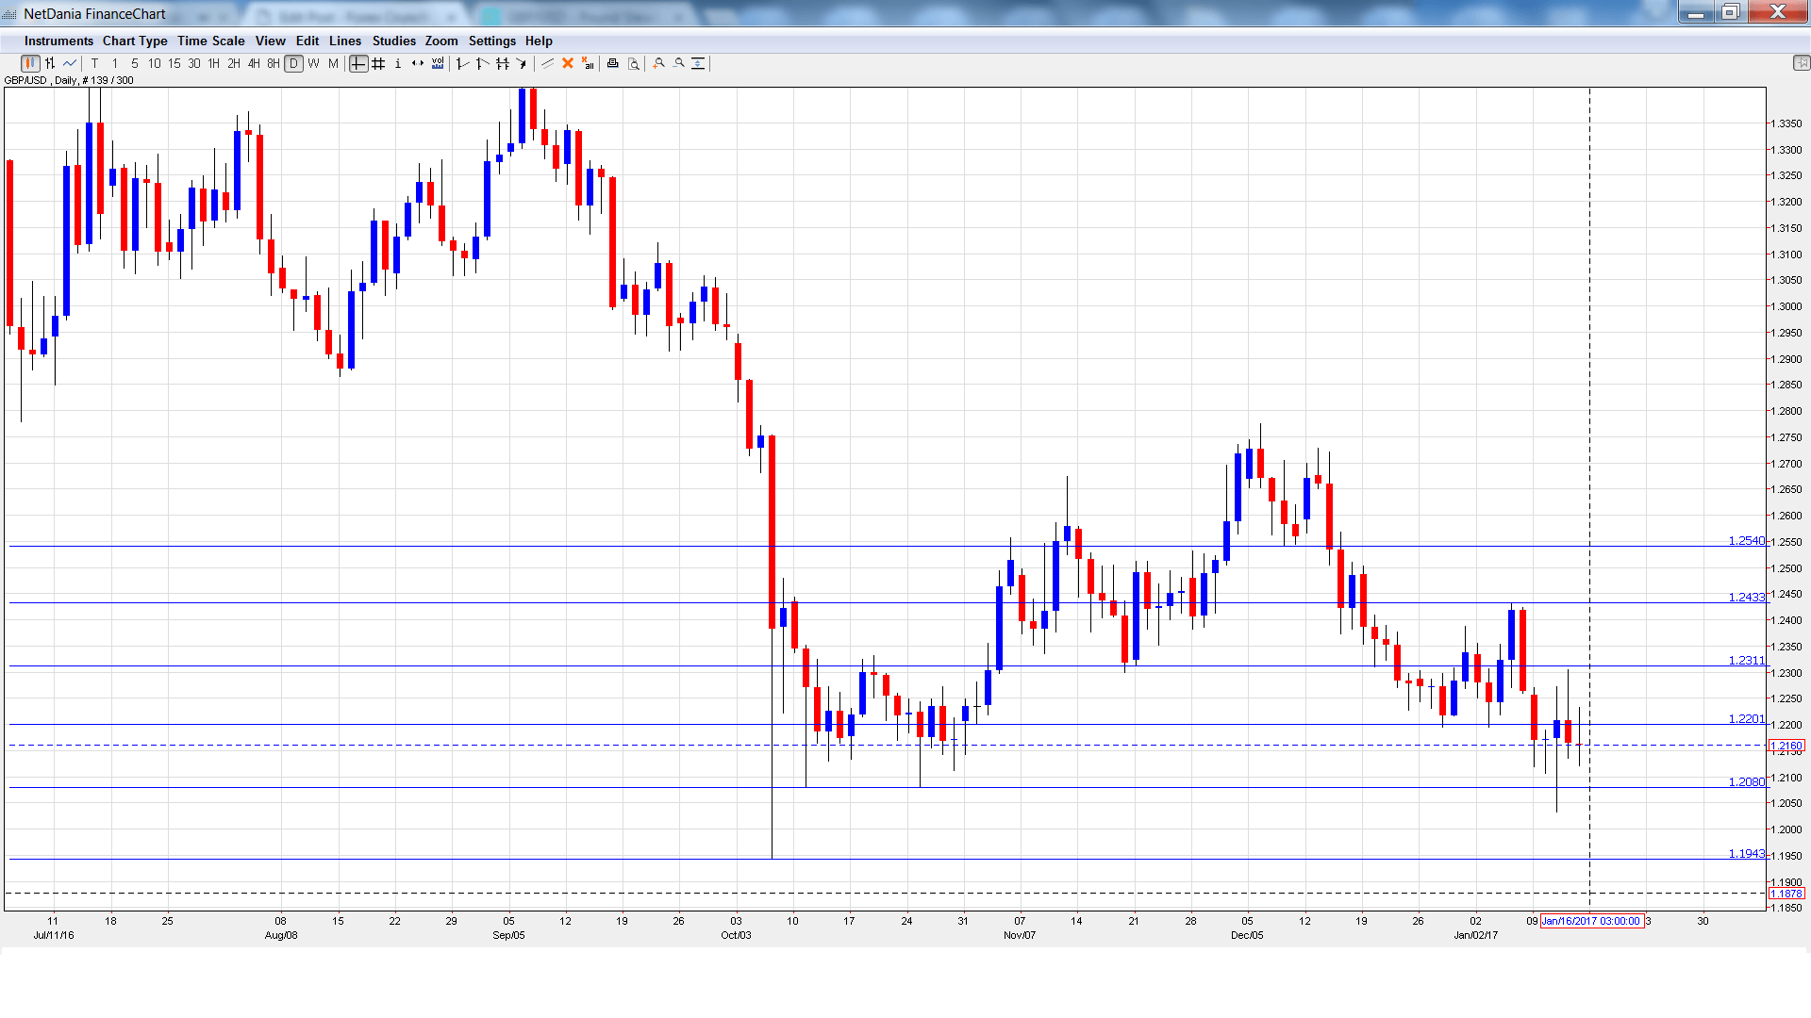Zoom in on the chart
The height and width of the screenshot is (1018, 1811).
(659, 64)
